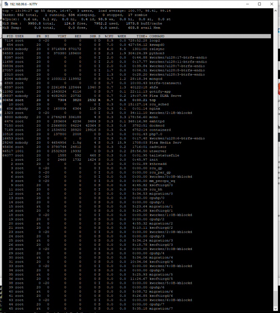This screenshot has height=313, width=280.
Task: Click the USER column header
Action: point(19,36)
